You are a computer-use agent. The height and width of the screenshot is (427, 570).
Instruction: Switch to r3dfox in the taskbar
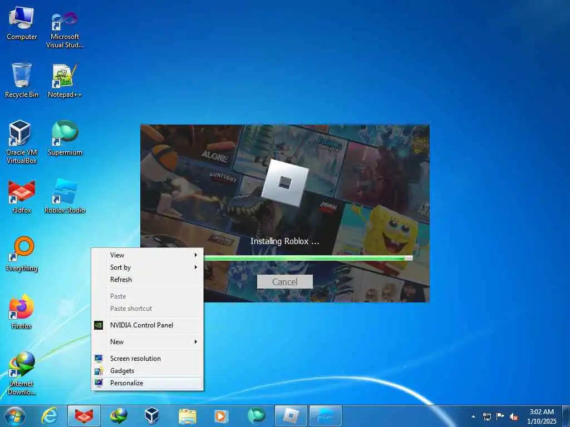(x=84, y=416)
